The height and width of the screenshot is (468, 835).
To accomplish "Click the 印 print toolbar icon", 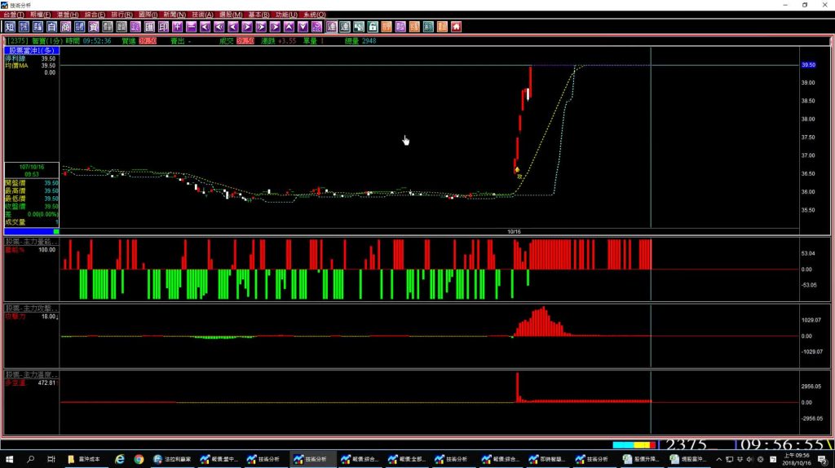I will [163, 27].
